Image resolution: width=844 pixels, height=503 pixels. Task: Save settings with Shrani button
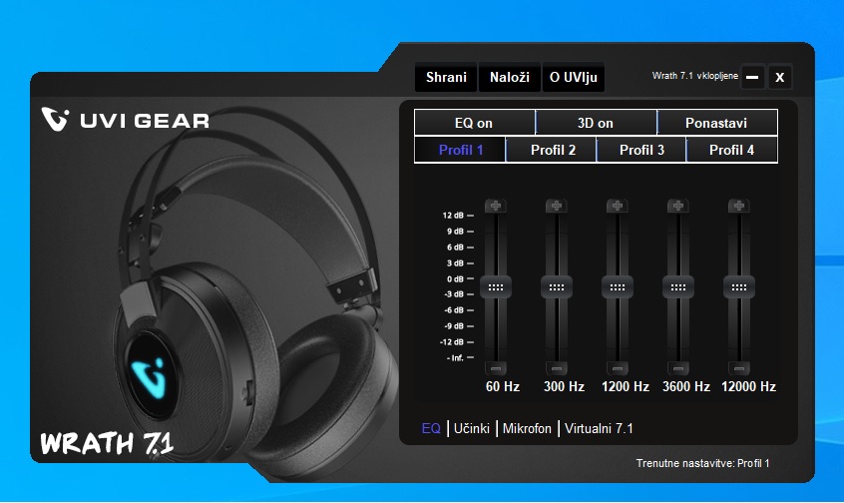pyautogui.click(x=446, y=77)
